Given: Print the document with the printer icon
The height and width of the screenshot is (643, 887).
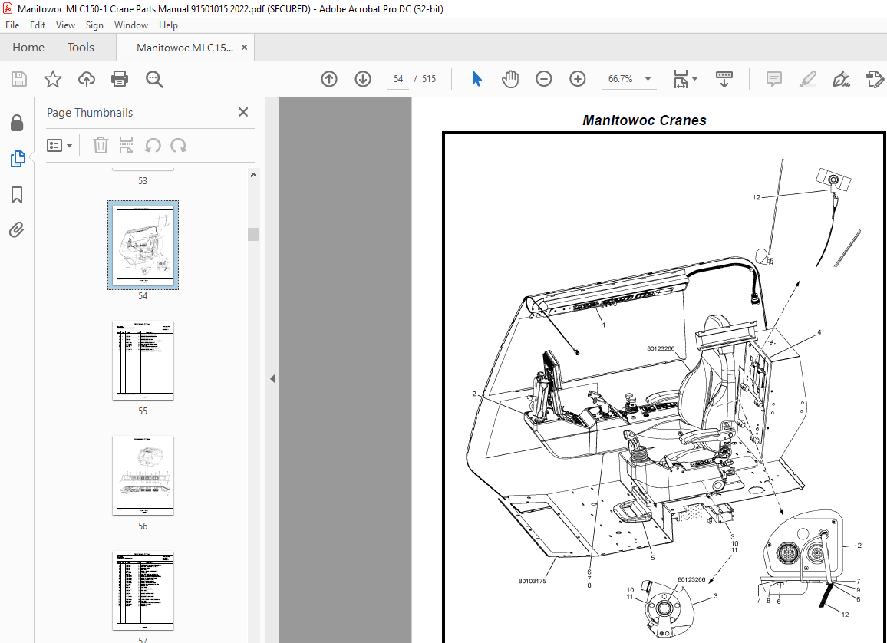Looking at the screenshot, I should point(120,79).
